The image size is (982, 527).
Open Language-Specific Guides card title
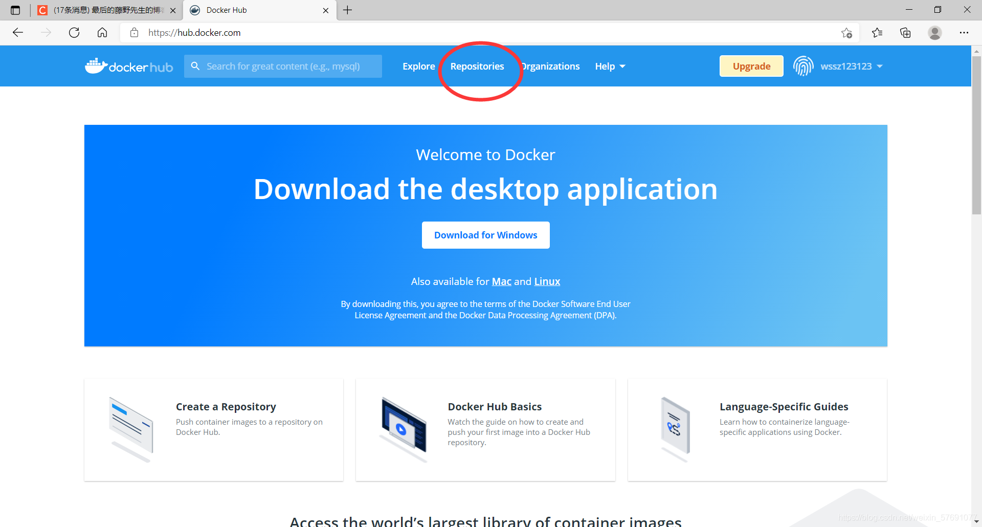click(784, 407)
